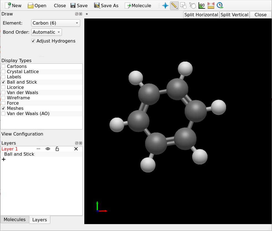The width and height of the screenshot is (272, 231).
Task: Uncheck the Ball and Stick display type
Action: [3, 82]
